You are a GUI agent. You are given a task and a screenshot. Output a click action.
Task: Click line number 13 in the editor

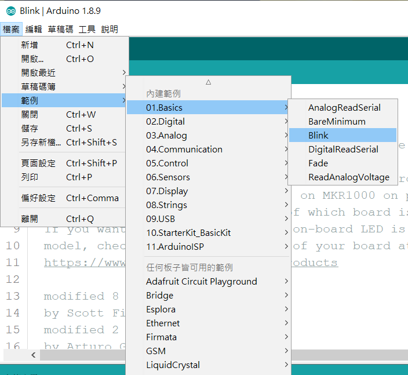(13, 296)
